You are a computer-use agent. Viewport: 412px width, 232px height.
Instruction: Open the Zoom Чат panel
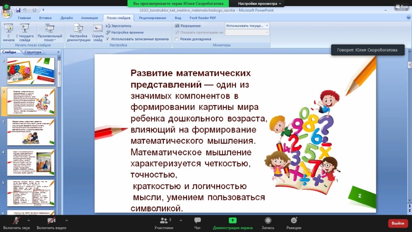pos(198,221)
